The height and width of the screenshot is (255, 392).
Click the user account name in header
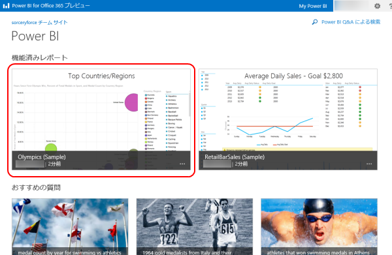coord(351,6)
